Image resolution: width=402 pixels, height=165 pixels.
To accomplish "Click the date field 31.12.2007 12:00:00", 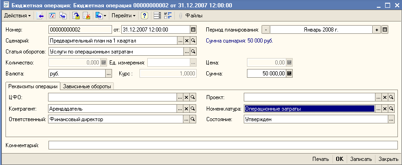I will [155, 30].
